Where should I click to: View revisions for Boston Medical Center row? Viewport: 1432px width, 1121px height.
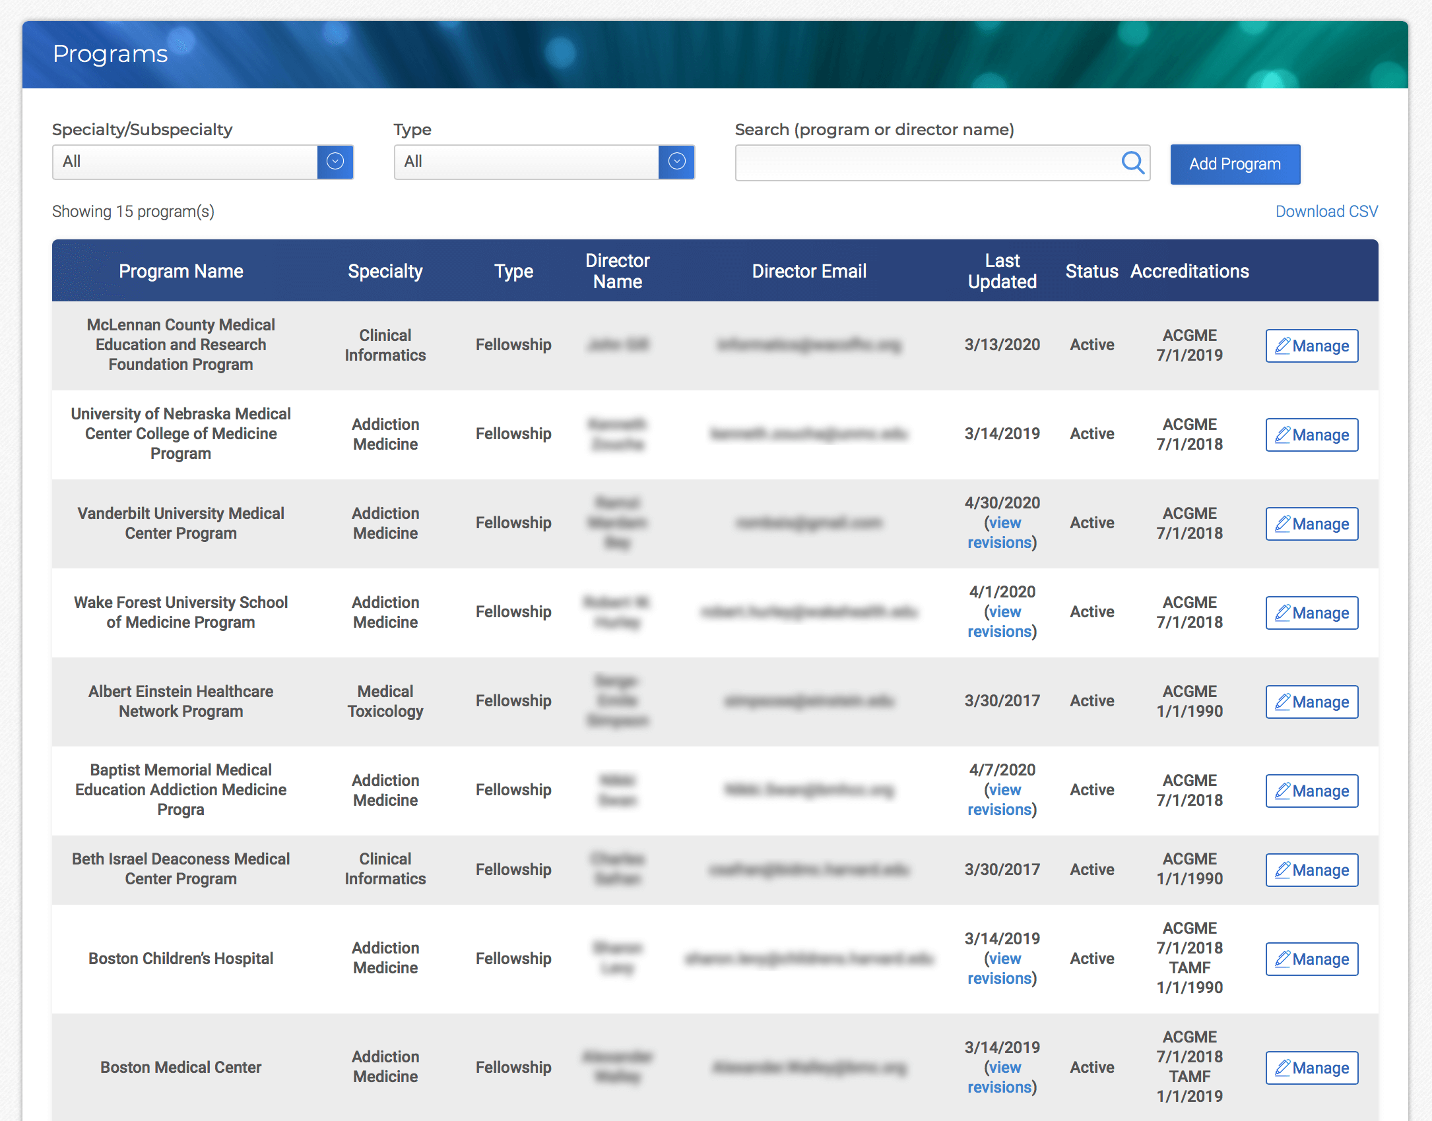pos(1002,1077)
